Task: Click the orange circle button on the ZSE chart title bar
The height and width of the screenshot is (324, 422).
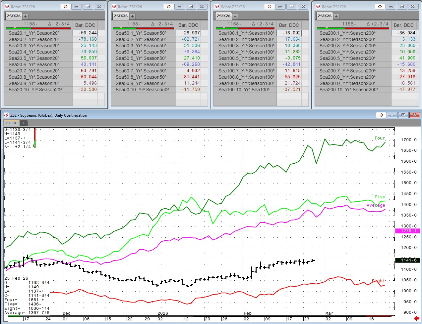Action: 381,115
